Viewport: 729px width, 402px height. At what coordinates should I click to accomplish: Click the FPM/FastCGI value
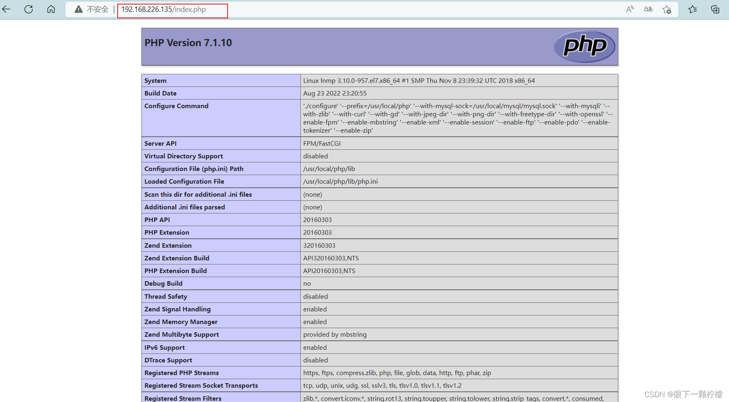coord(322,144)
